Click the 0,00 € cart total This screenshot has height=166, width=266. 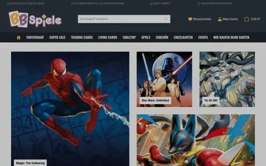[255, 19]
